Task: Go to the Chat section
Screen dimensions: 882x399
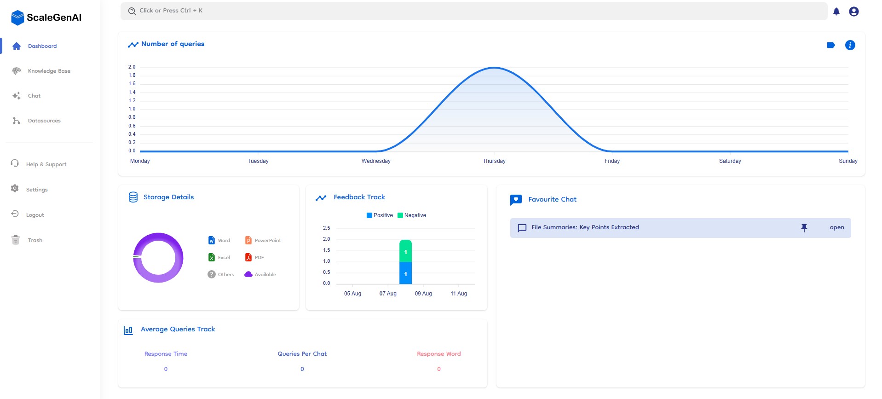Action: pos(34,96)
